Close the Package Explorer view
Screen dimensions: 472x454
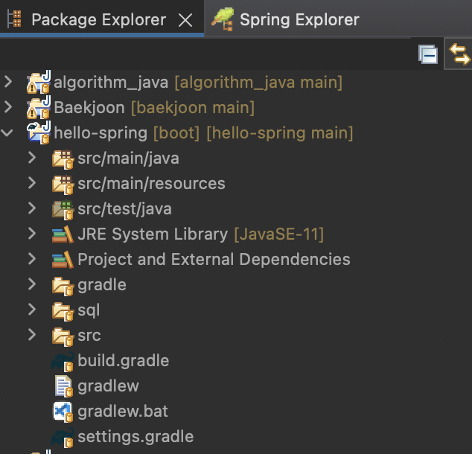185,20
